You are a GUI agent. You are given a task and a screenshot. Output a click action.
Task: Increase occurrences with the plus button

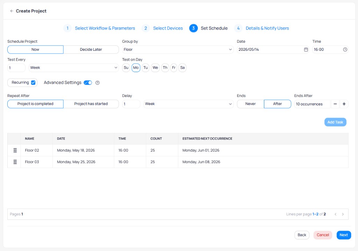[x=344, y=104]
